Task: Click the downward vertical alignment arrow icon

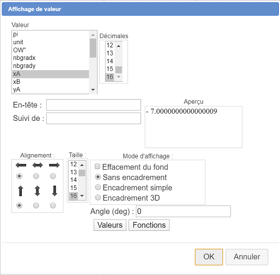Action: pos(54,191)
